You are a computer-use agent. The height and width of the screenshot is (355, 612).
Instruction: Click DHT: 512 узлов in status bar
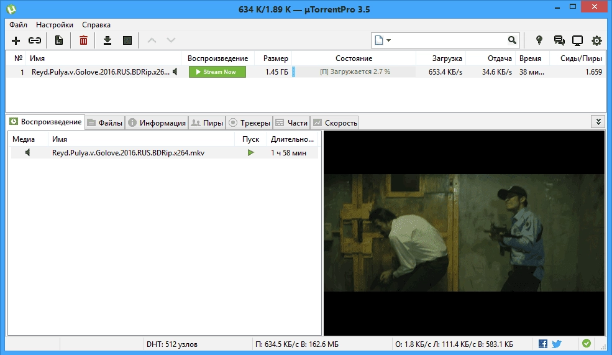tap(171, 344)
